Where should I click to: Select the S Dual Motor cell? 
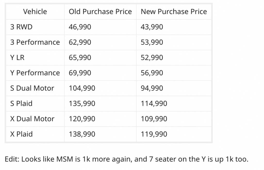pos(35,88)
